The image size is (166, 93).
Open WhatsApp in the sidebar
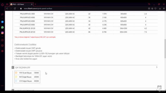coord(2,27)
